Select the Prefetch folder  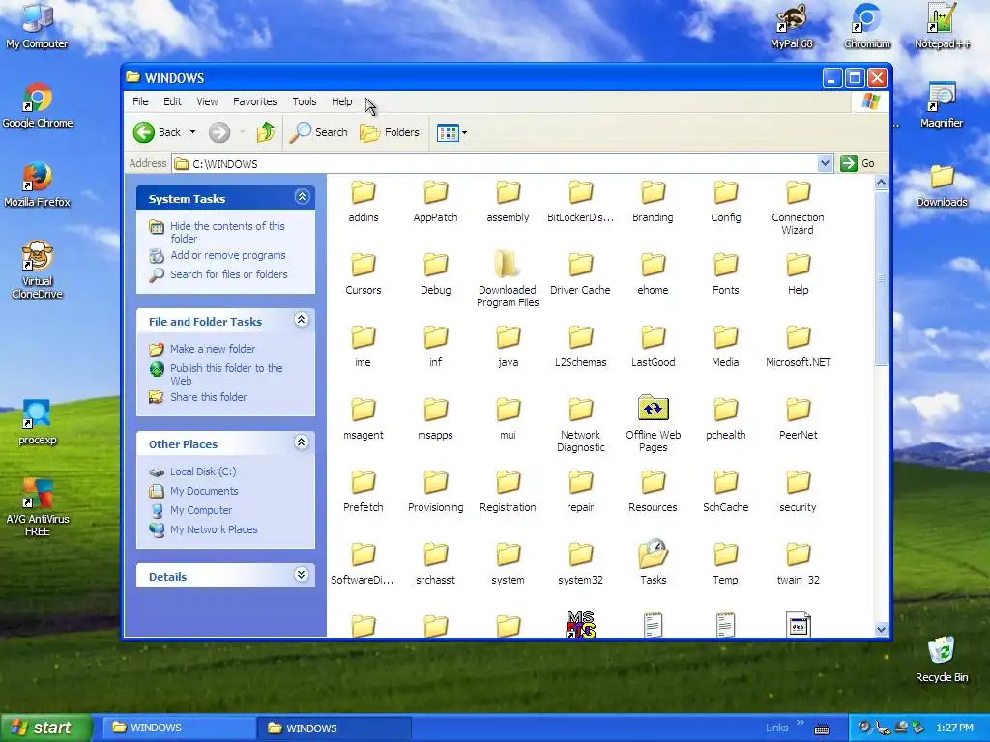click(x=364, y=492)
